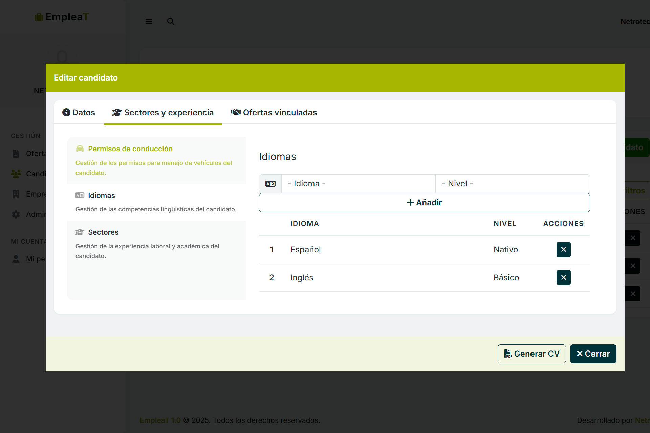
Task: Click the ACCIONES column header
Action: (x=563, y=224)
